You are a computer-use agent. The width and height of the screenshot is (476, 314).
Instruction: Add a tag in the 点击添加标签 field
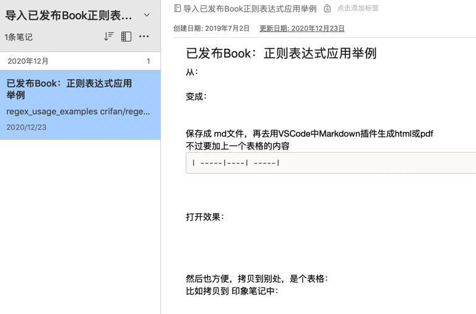[x=358, y=8]
